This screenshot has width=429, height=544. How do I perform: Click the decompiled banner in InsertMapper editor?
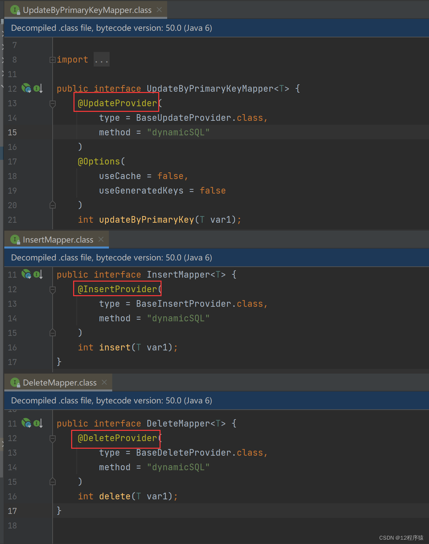(216, 258)
